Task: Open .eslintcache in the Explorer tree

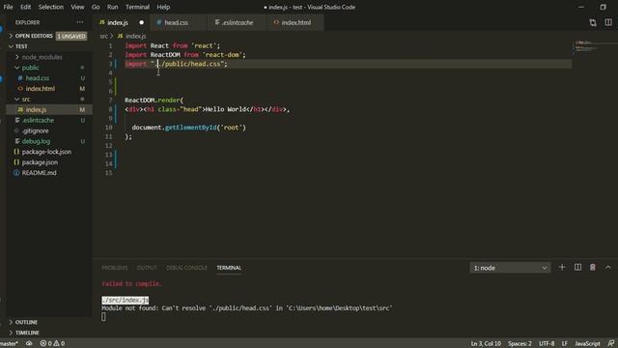Action: pyautogui.click(x=38, y=120)
